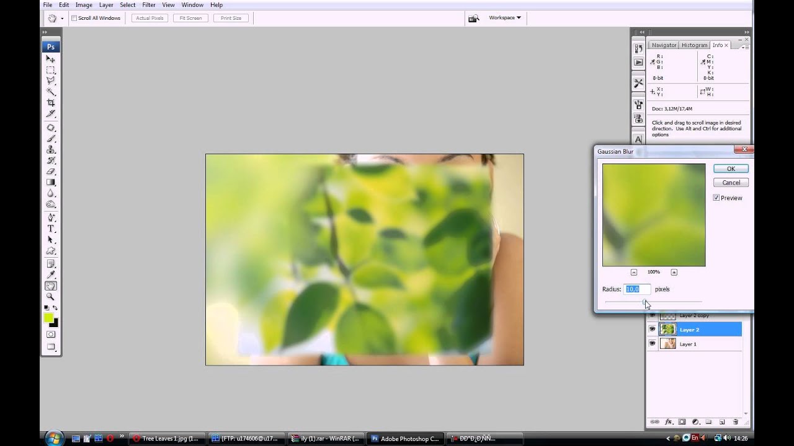Select the Clone Stamp tool

51,150
